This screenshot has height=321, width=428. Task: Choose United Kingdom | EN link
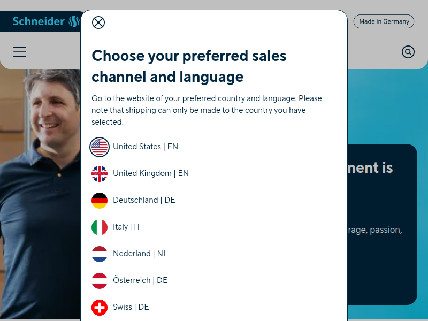pyautogui.click(x=151, y=173)
